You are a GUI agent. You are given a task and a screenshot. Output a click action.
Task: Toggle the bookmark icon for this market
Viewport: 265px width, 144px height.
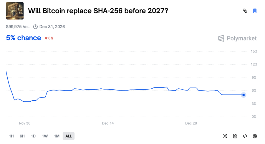coord(255,11)
